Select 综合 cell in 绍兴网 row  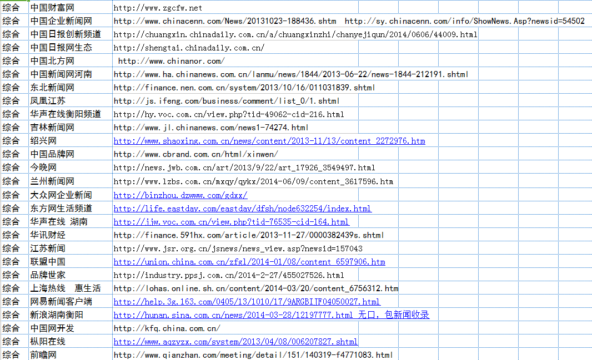click(14, 140)
